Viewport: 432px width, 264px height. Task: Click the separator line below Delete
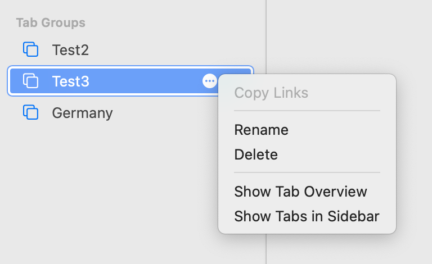point(307,172)
